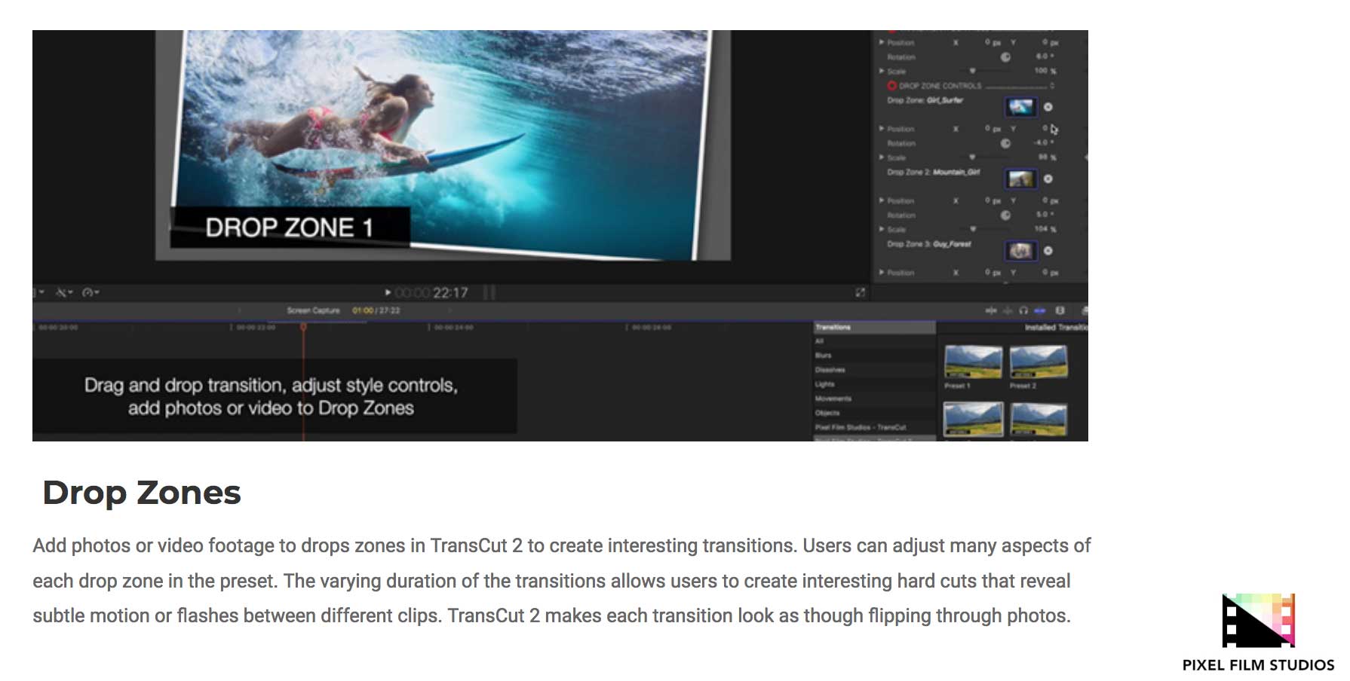Click the Drop Zone 2: Mountain_Girl label
Viewport: 1350px width, 681px height.
click(x=933, y=173)
